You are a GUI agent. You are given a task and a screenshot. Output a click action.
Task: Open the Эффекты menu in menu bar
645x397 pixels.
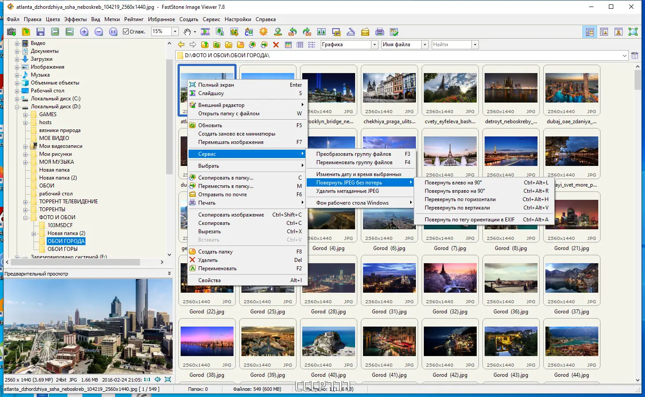(75, 19)
